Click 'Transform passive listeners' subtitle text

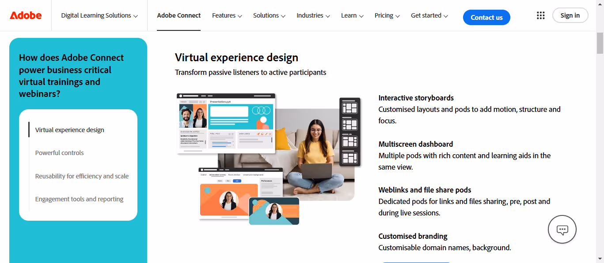[251, 72]
